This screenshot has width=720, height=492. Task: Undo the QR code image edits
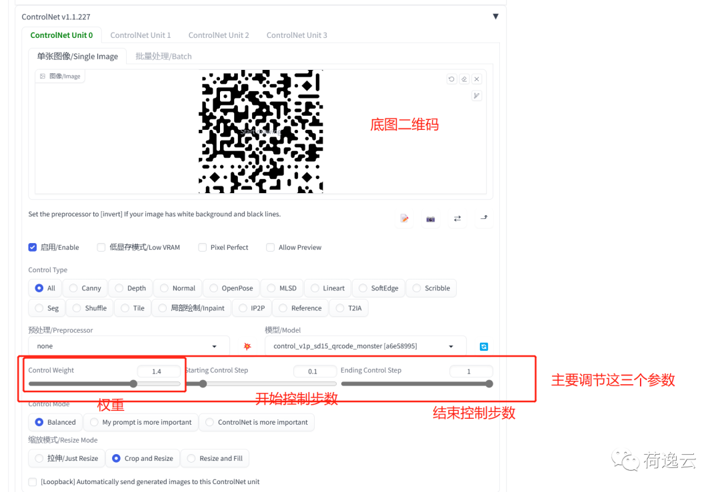(x=451, y=79)
